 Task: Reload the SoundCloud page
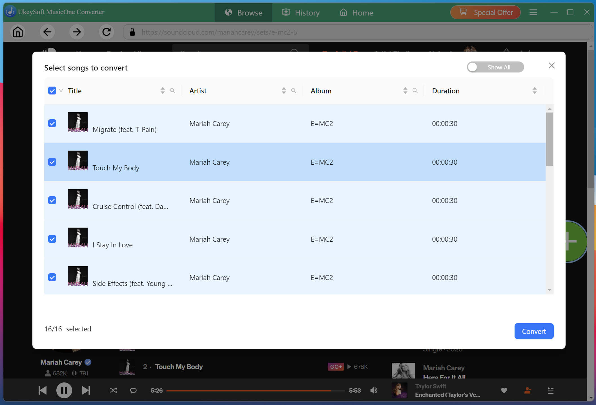click(106, 32)
